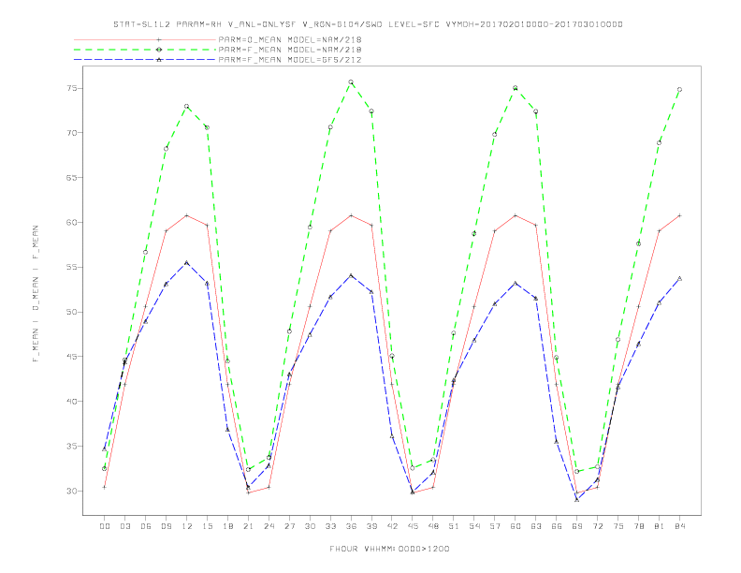741x573 pixels.
Task: Click x-axis forecast hour label 48
Action: [x=433, y=526]
